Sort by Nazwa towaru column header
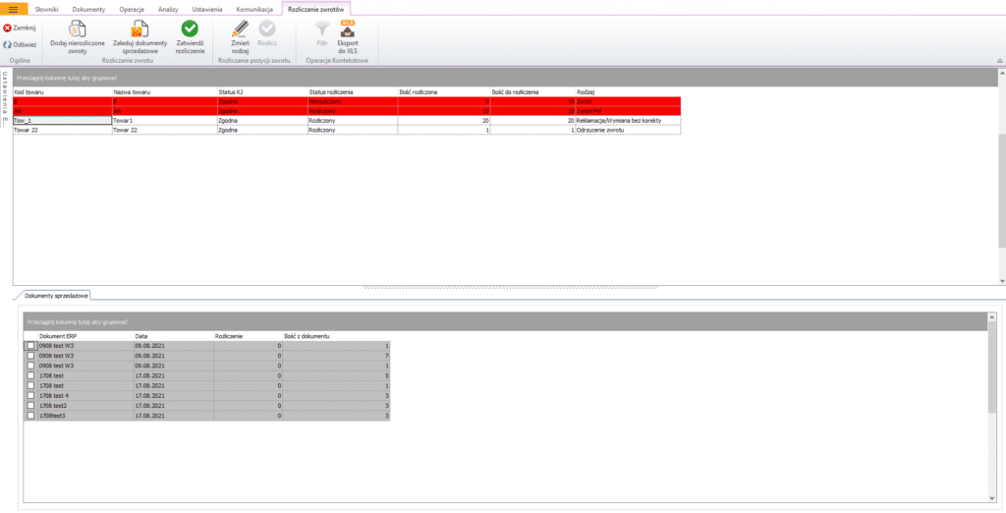This screenshot has width=1006, height=513. [164, 91]
